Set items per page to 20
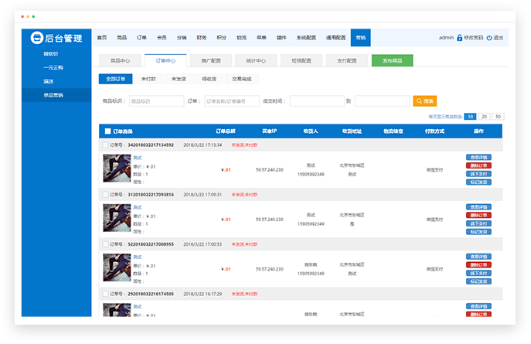The width and height of the screenshot is (531, 344). (484, 116)
